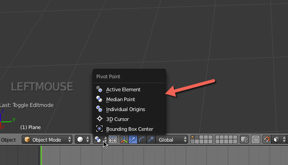Viewport: 288px width, 165px height.
Task: Open the snap element cube dropdown
Action: coord(279,140)
